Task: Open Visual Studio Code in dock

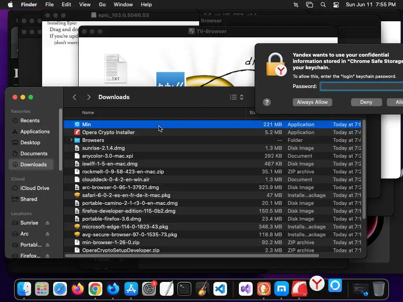Action: [x=220, y=289]
